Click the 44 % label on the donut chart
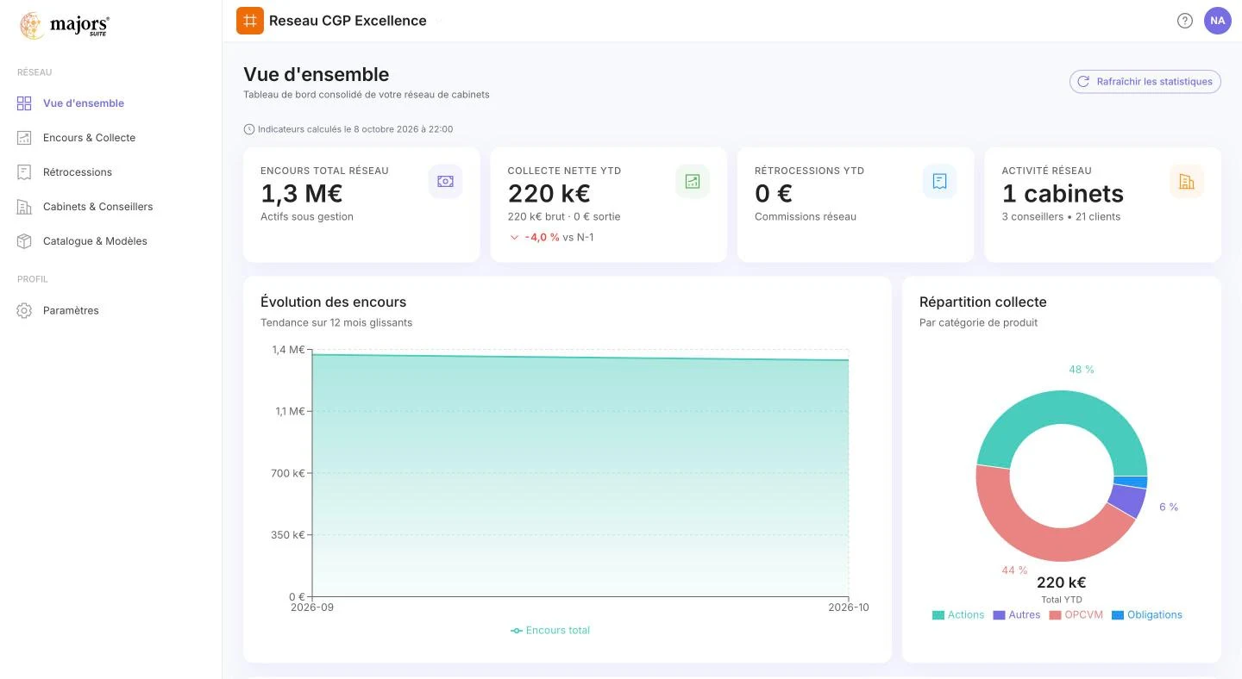Image resolution: width=1242 pixels, height=679 pixels. [x=1015, y=570]
